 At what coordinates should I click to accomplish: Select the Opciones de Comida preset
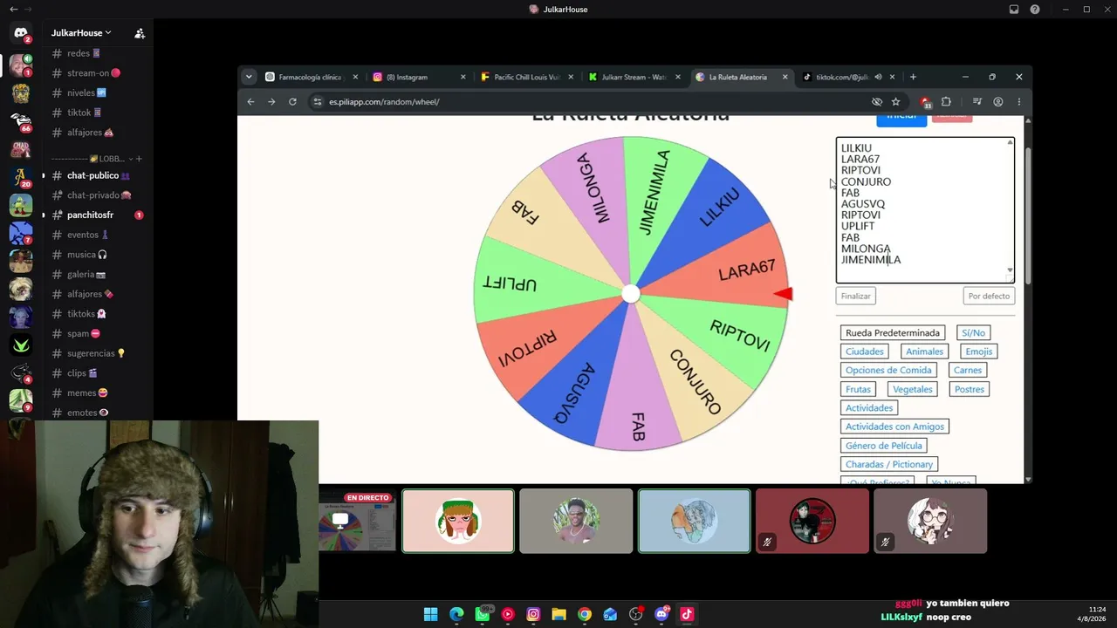click(x=888, y=370)
